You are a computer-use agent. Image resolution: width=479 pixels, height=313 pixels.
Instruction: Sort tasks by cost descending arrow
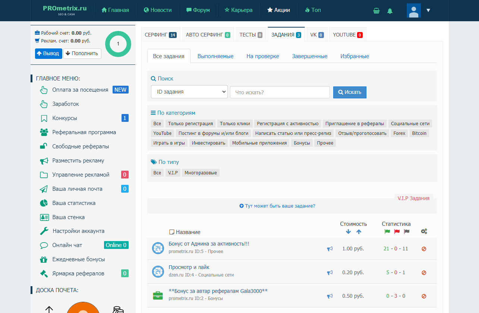pos(348,232)
